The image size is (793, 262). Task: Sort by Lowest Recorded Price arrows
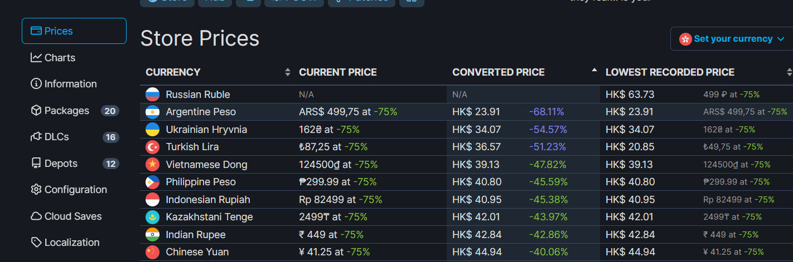[x=789, y=72]
